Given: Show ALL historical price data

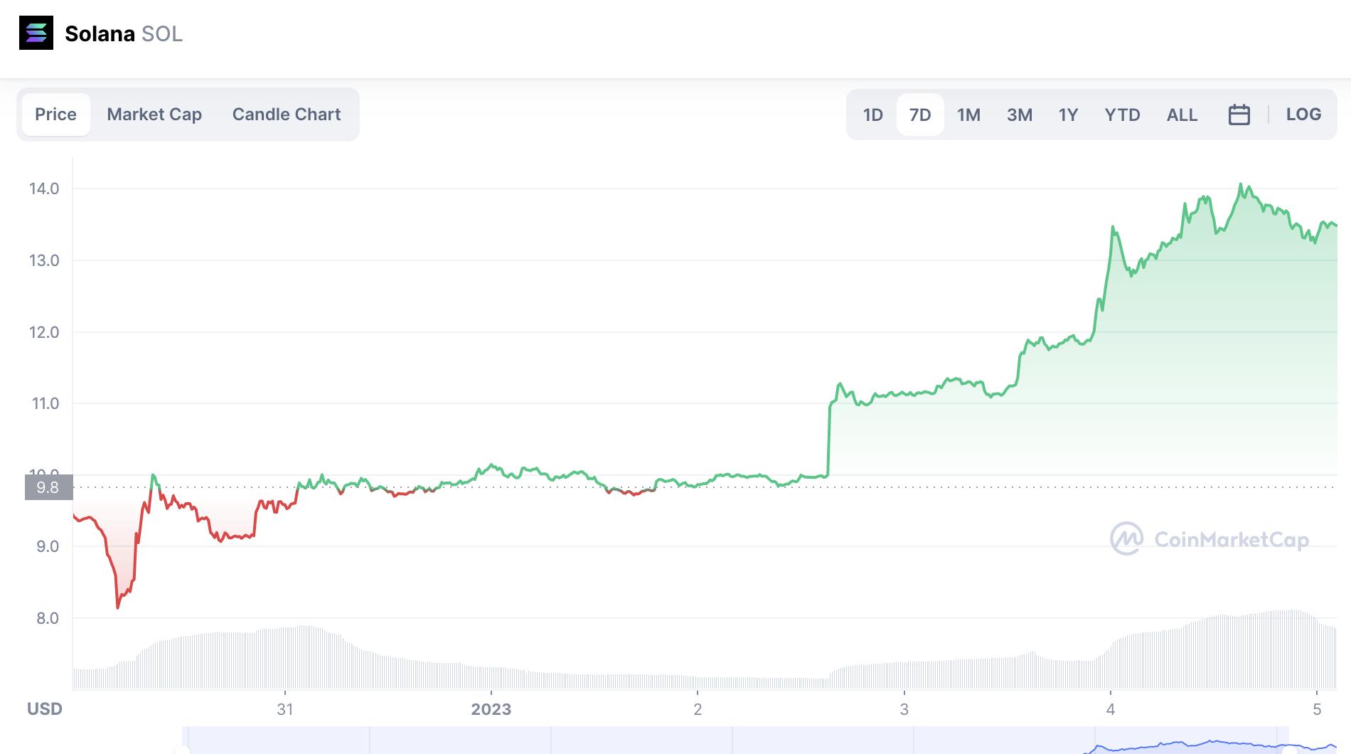Looking at the screenshot, I should click(1182, 115).
